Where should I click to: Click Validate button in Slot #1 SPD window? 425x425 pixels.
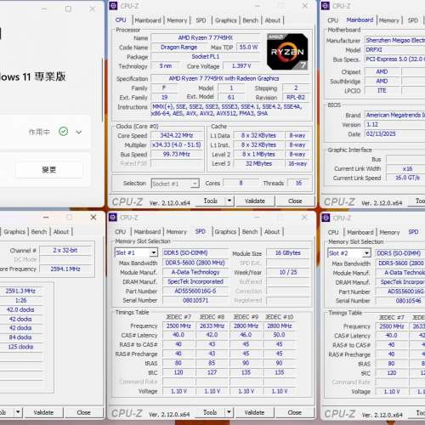[x=254, y=412]
